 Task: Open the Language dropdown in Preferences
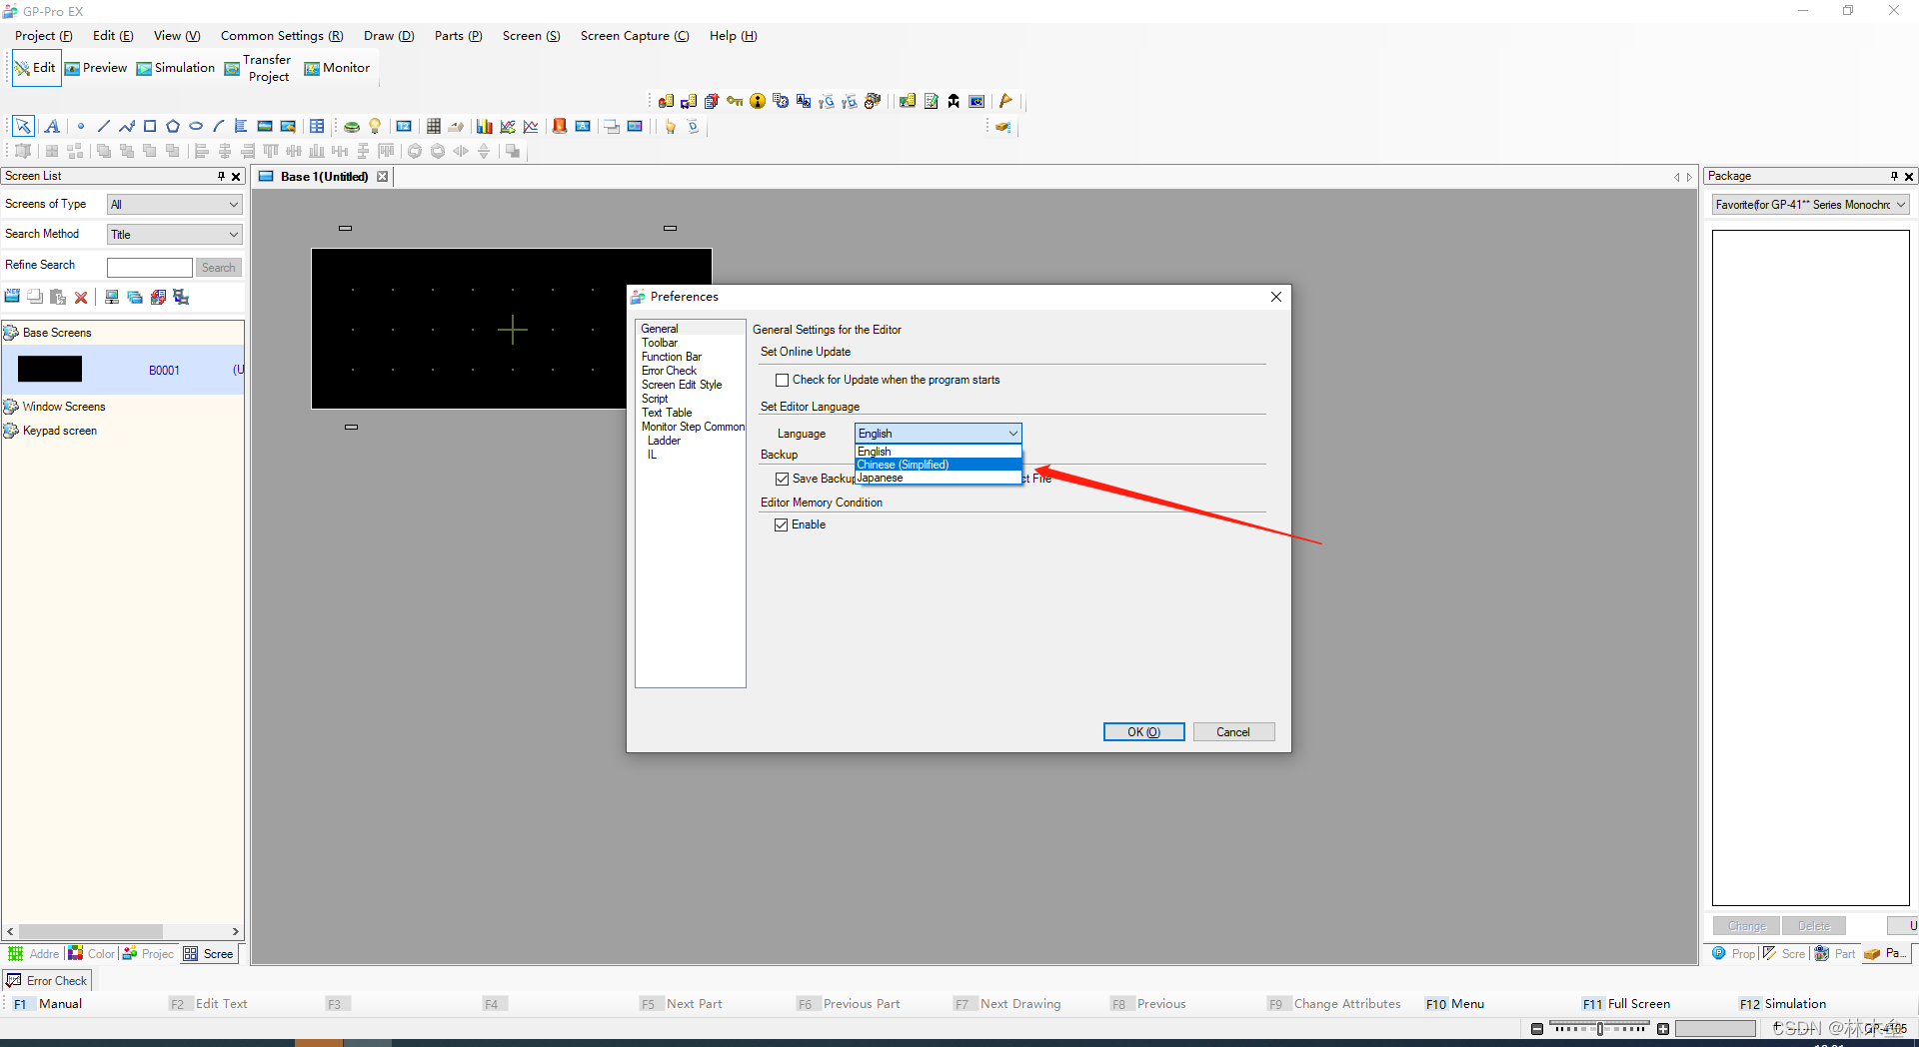coord(938,434)
